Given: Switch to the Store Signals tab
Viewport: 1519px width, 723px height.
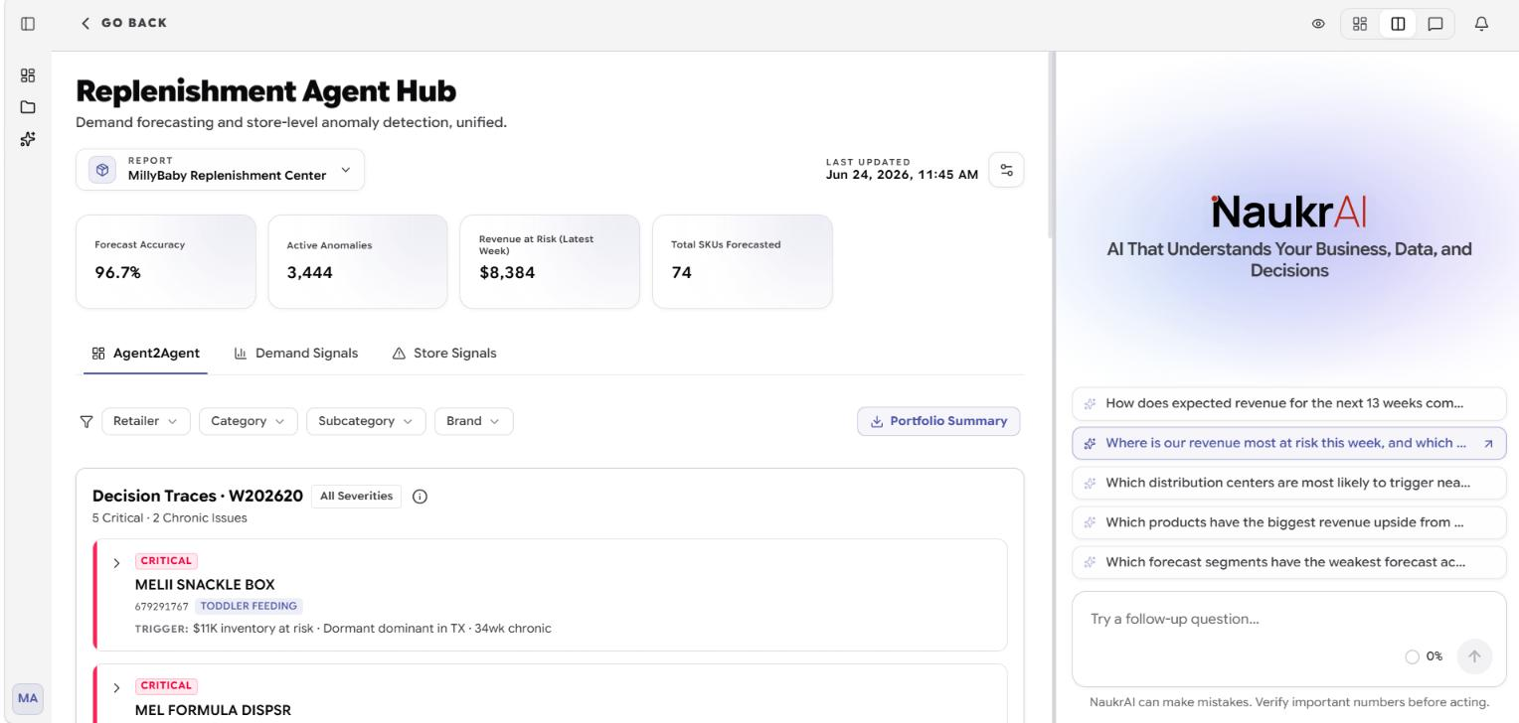Looking at the screenshot, I should click(x=444, y=353).
